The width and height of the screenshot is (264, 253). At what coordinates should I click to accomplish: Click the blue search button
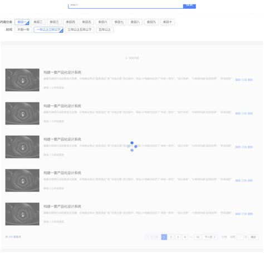click(189, 6)
